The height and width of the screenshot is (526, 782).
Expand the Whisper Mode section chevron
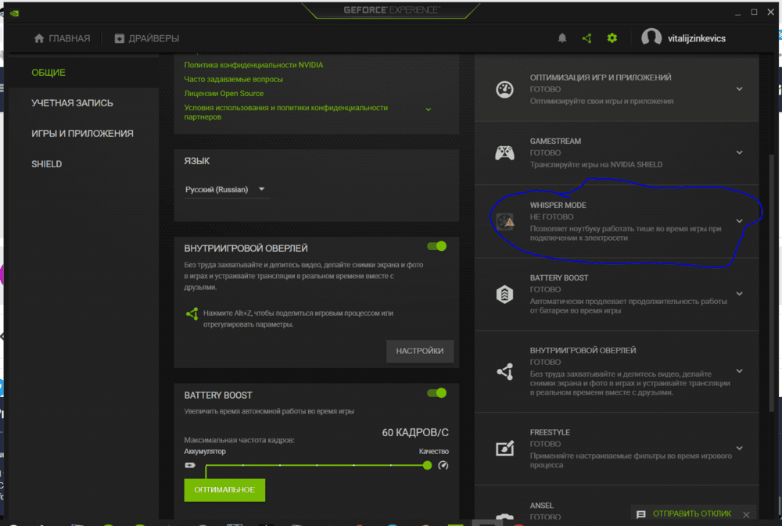pos(740,221)
